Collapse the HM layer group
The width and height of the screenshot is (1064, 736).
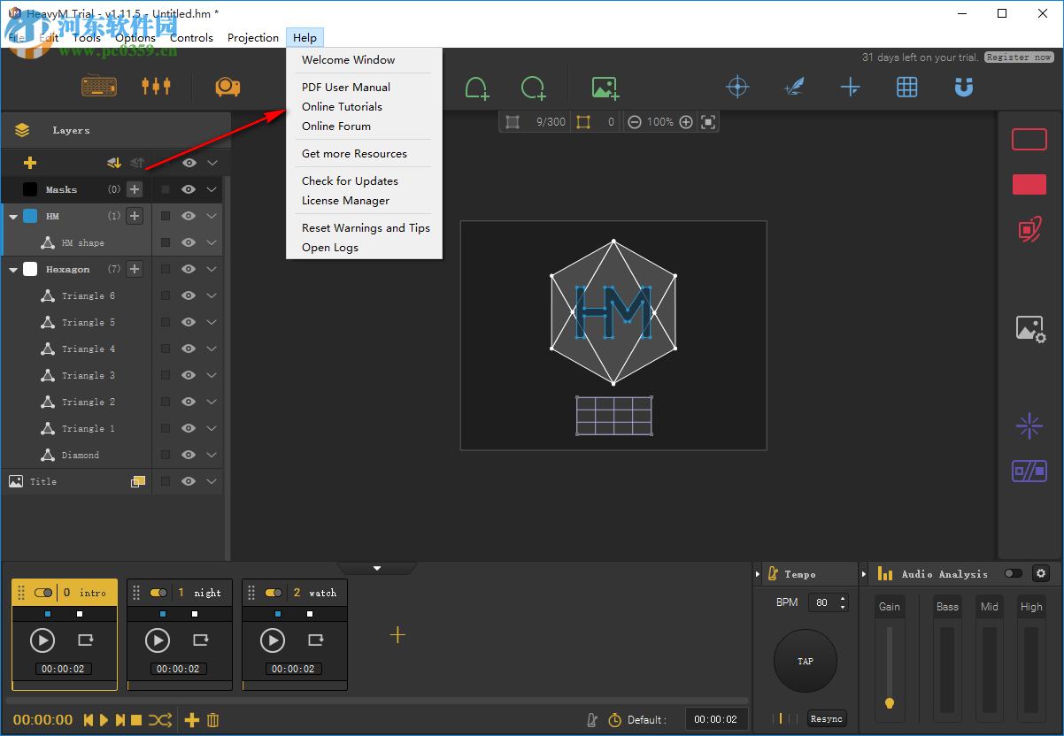coord(13,216)
